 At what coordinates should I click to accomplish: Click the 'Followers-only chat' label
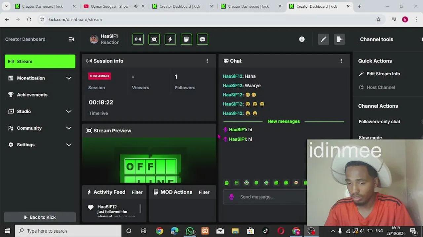tap(379, 121)
